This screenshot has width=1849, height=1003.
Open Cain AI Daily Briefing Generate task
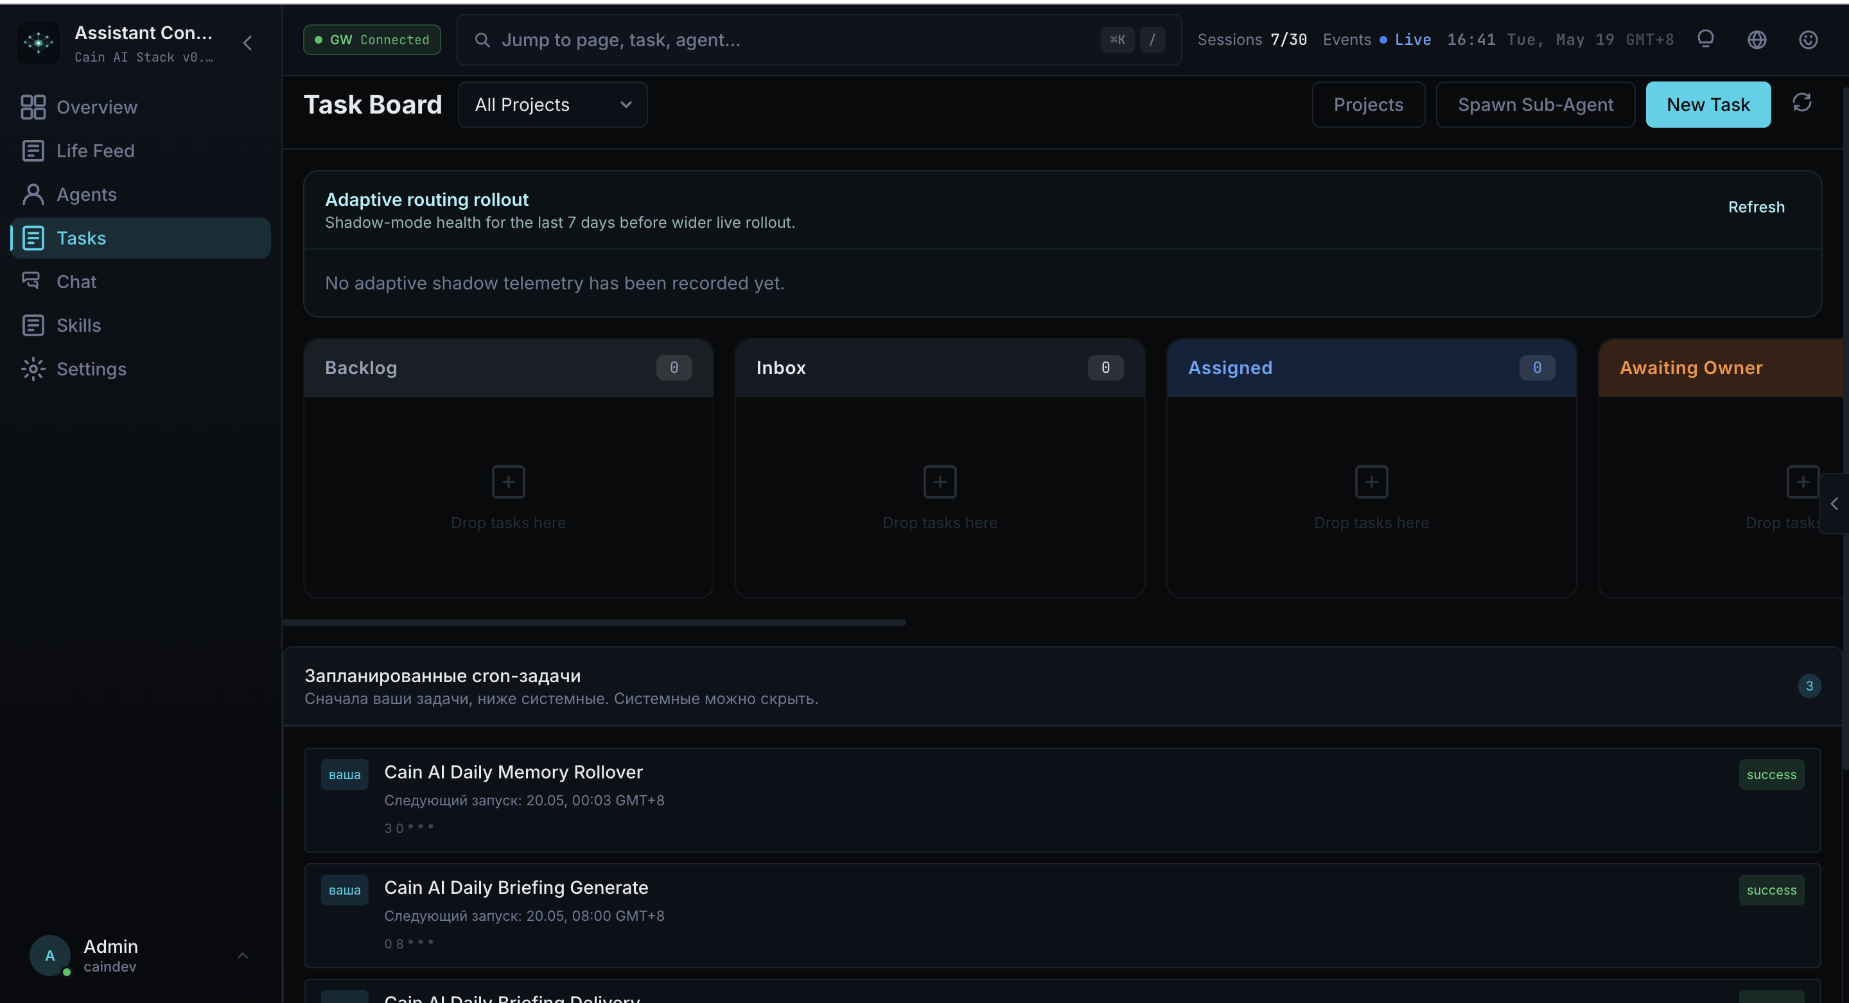click(x=1062, y=916)
